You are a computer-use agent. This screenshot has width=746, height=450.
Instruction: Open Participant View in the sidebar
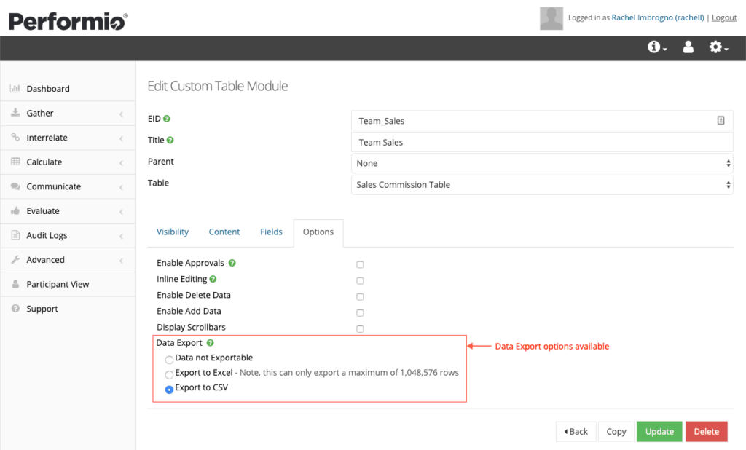click(68, 284)
